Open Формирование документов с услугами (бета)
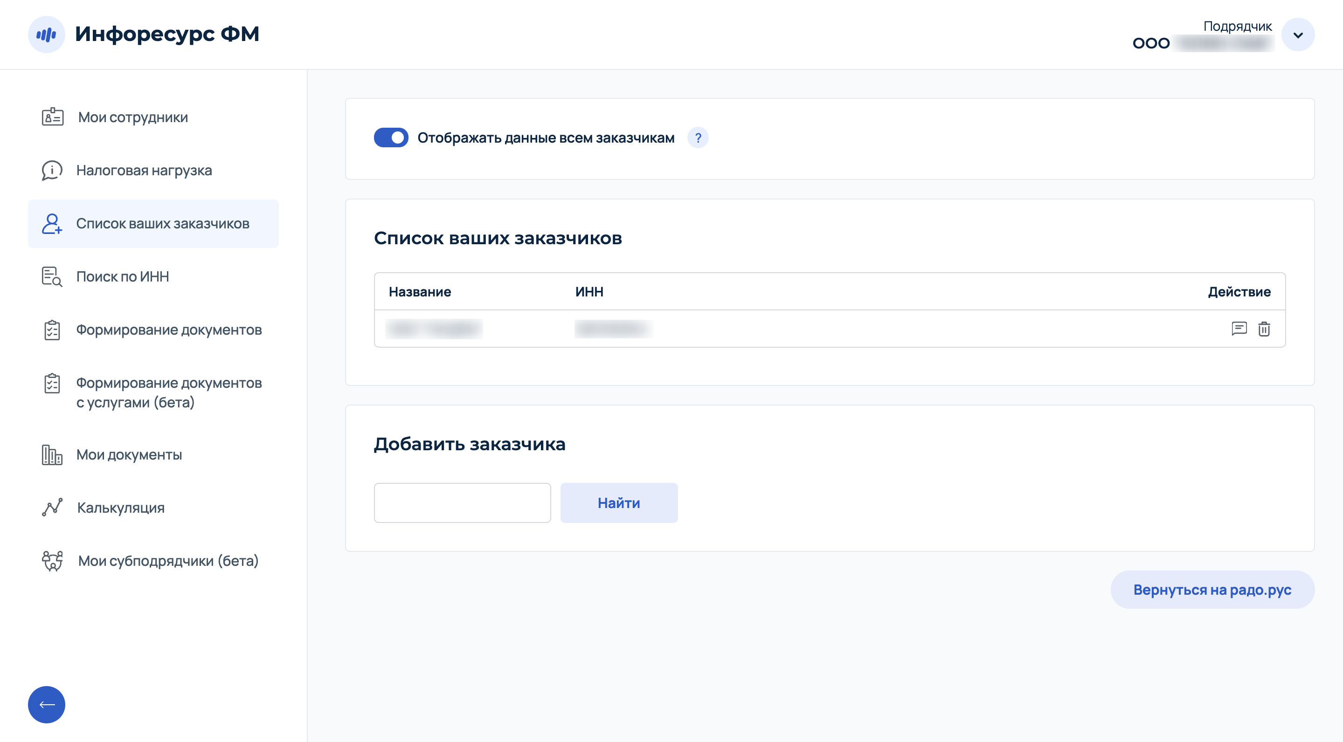Viewport: 1343px width, 742px height. (x=153, y=392)
